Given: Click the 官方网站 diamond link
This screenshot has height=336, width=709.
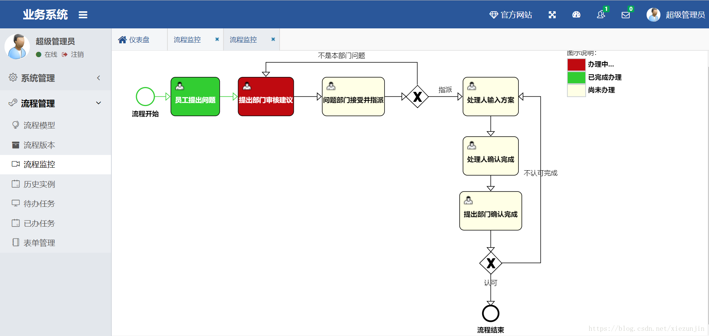Looking at the screenshot, I should tap(511, 15).
